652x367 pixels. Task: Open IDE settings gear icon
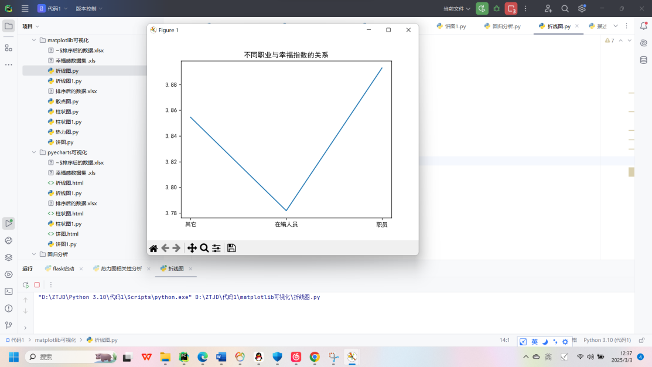coord(582,8)
